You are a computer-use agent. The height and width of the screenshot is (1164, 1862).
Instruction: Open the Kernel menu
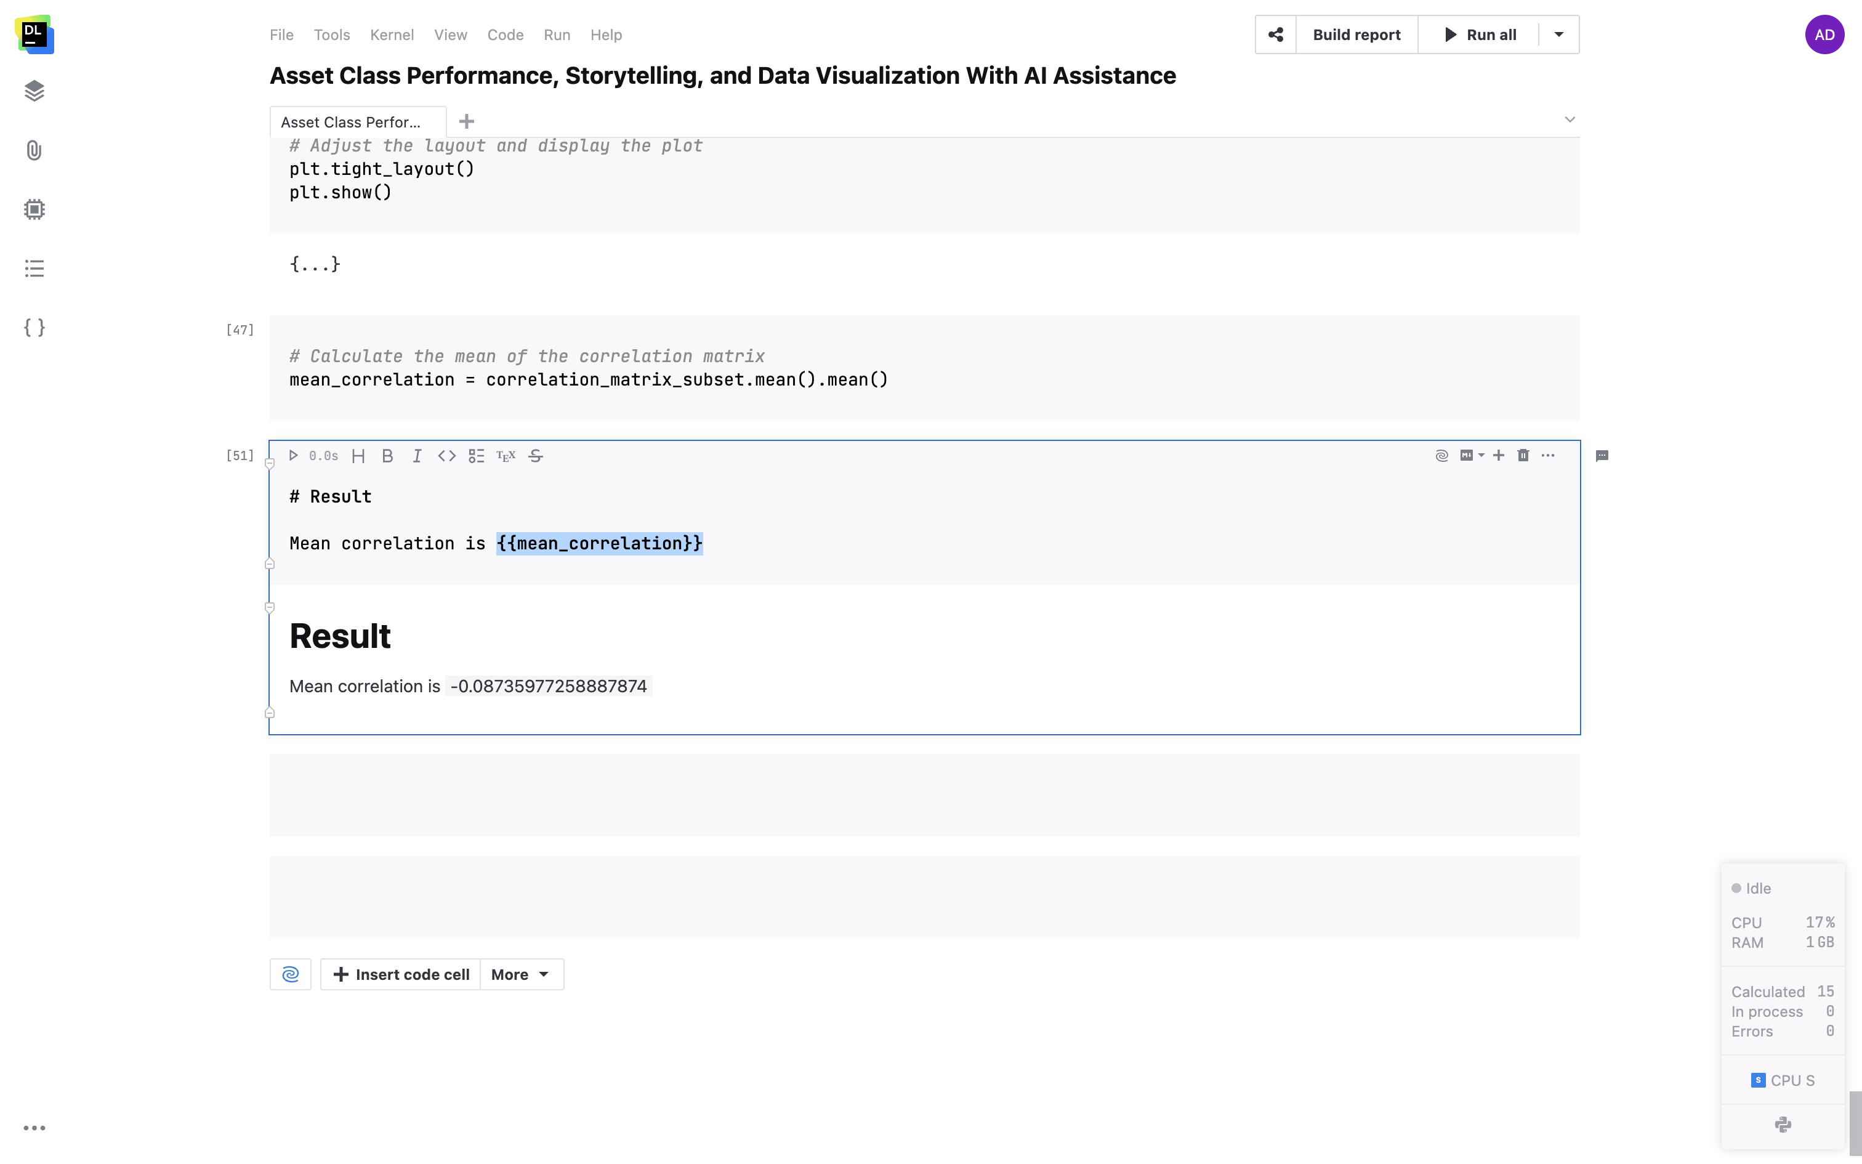tap(392, 34)
